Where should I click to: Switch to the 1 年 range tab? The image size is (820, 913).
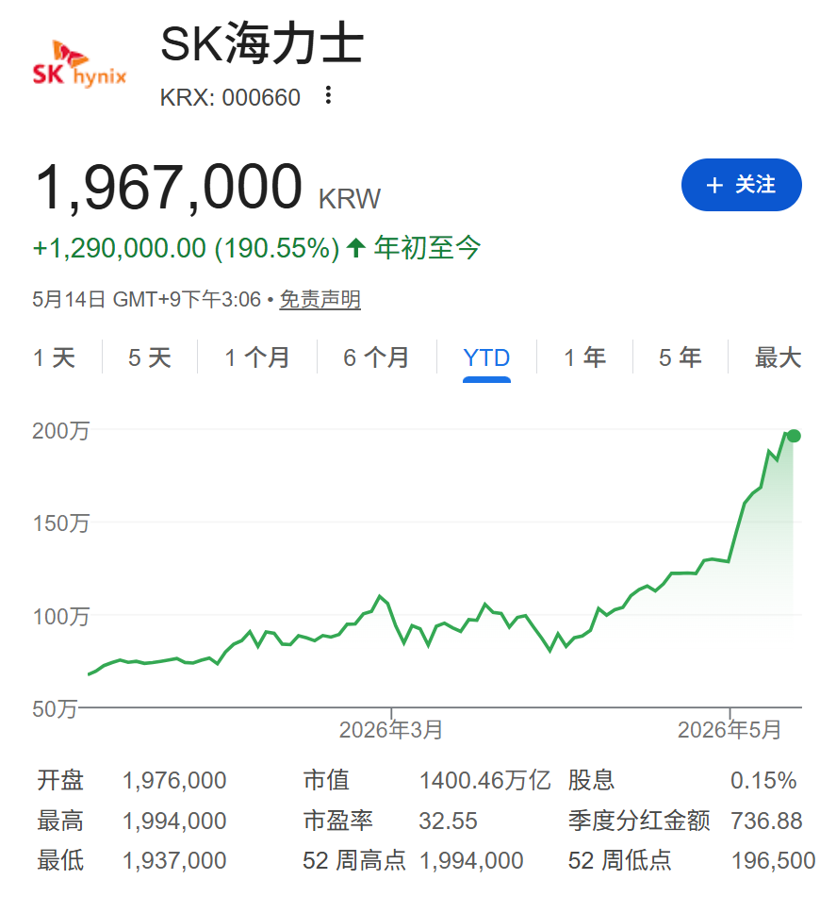(585, 357)
